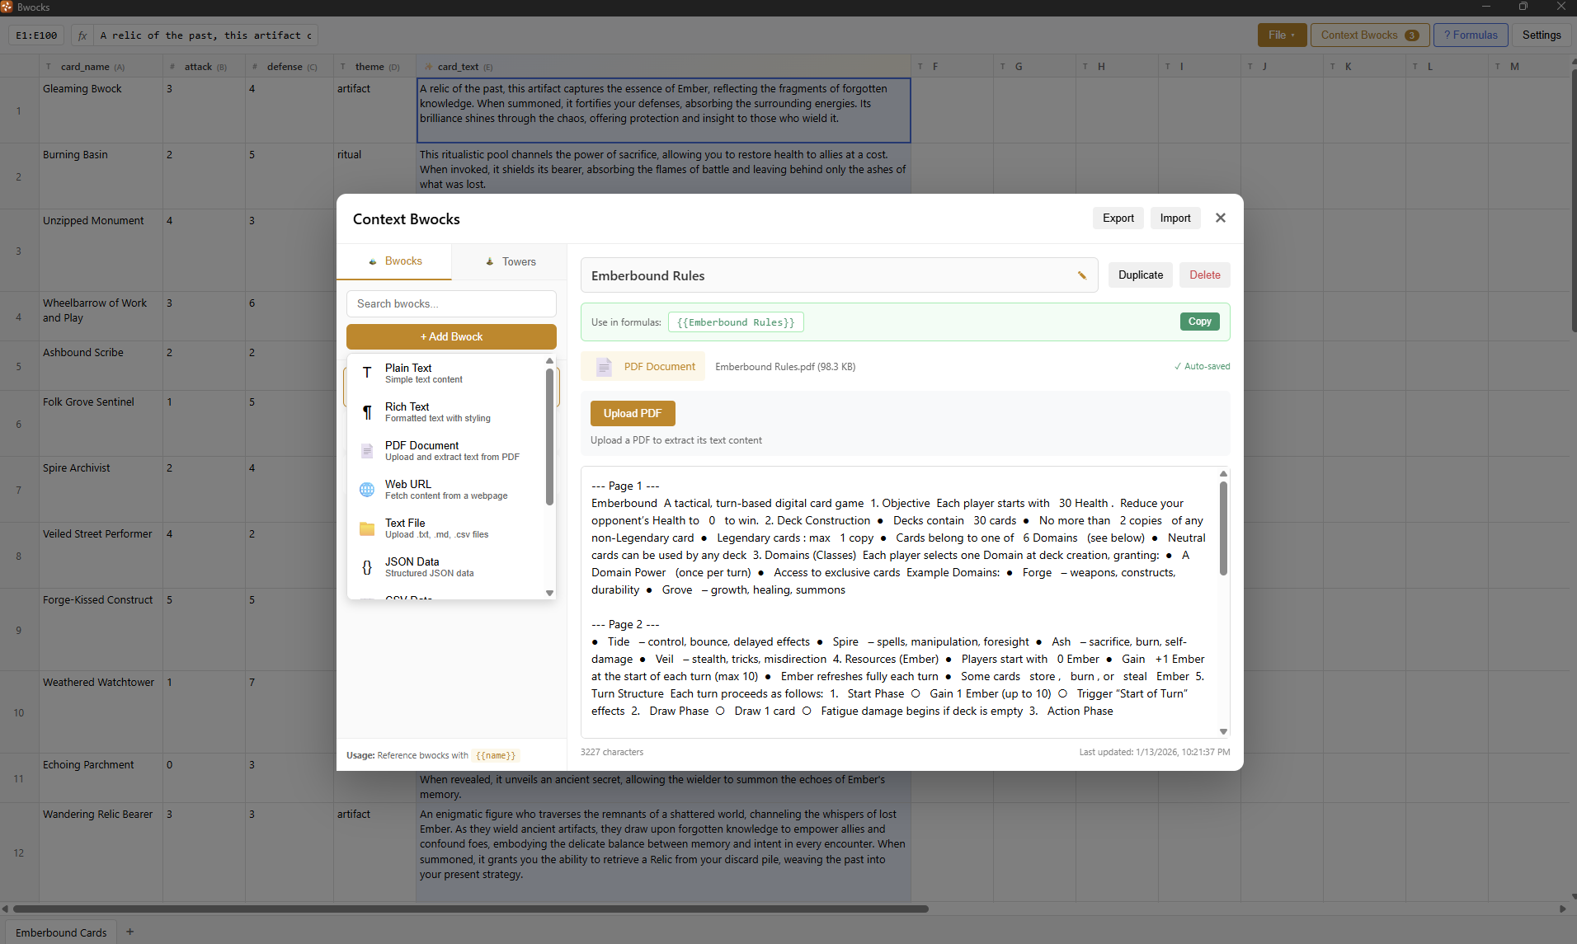Click the pencil edit icon beside Emberbound Rules
Screen dimensions: 1577x944
(1081, 275)
